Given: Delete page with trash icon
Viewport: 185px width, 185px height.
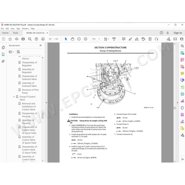Looking at the screenshot, I should pyautogui.click(x=150, y=39).
